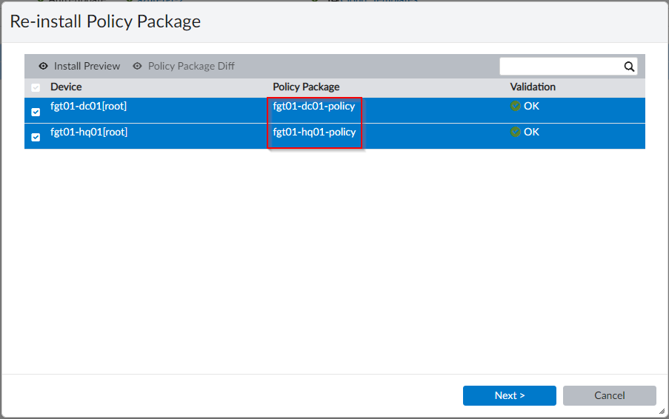
Task: Select the fgt01-dc01[root] device name
Action: pyautogui.click(x=88, y=107)
